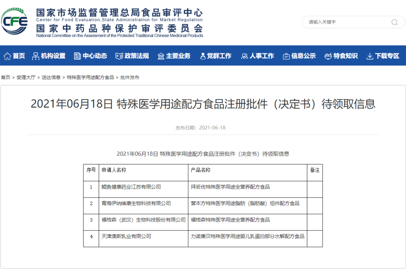Screen dimensions: 406x269
Task: Open the 首页 navigation menu item
Action: 19,56
